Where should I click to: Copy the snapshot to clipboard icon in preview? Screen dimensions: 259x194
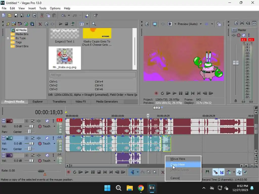(x=219, y=24)
